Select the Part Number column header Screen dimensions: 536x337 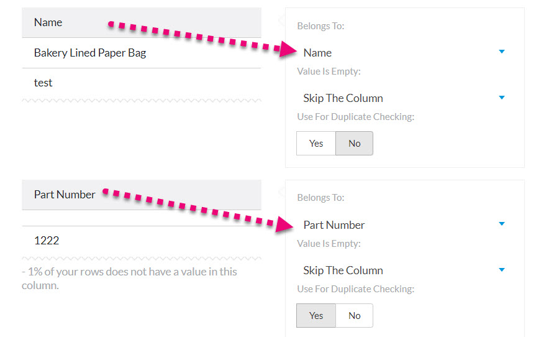tap(142, 195)
